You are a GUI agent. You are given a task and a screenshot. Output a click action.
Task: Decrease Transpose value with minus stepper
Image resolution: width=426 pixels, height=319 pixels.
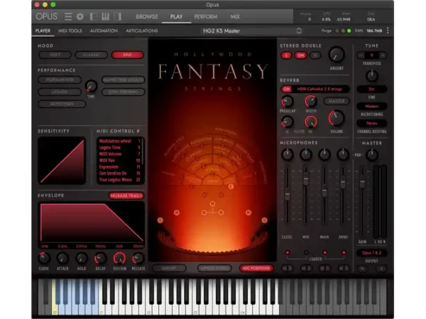click(x=361, y=55)
